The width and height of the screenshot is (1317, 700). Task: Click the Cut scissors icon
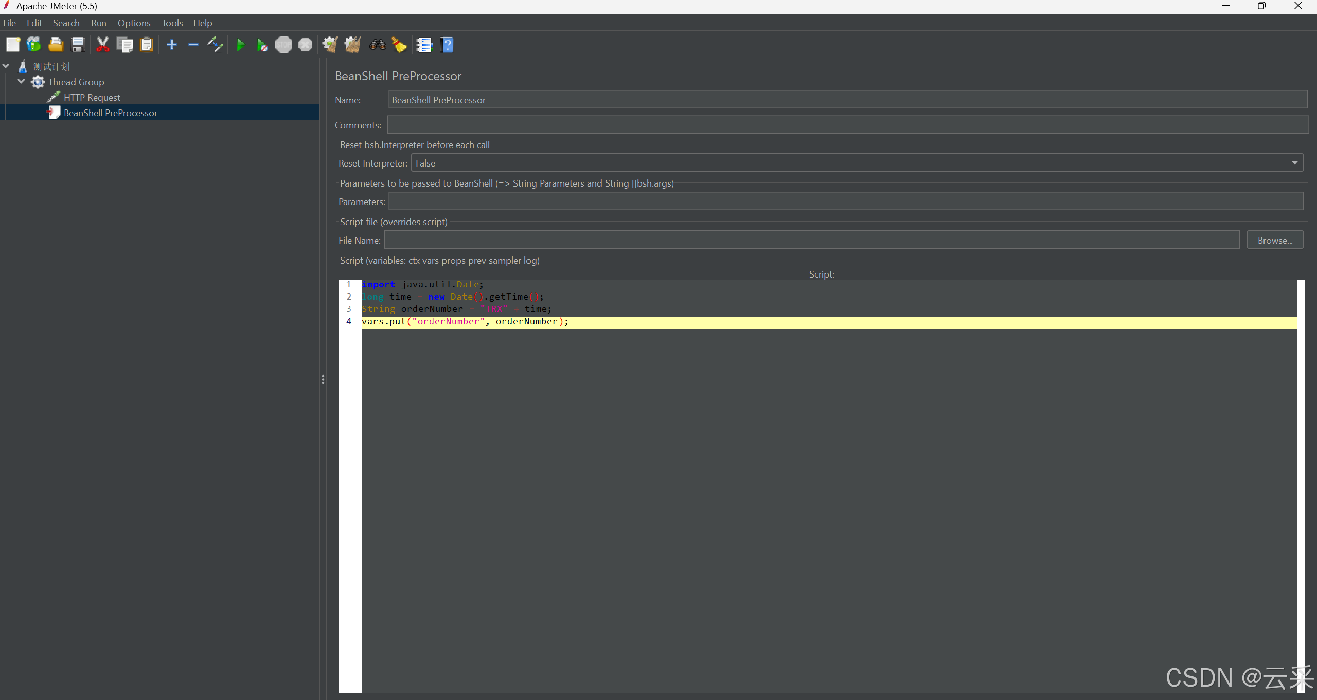[x=103, y=45]
